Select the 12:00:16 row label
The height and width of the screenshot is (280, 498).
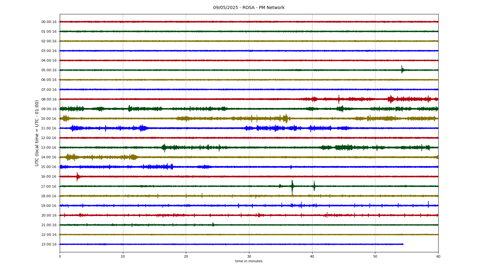(49, 138)
